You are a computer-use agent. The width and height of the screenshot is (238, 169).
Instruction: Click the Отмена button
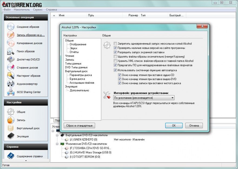pyautogui.click(x=194, y=125)
